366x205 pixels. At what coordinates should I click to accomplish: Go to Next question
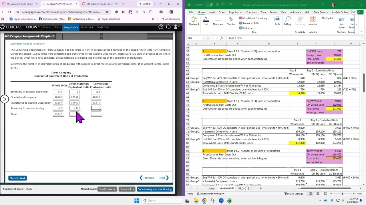164,178
